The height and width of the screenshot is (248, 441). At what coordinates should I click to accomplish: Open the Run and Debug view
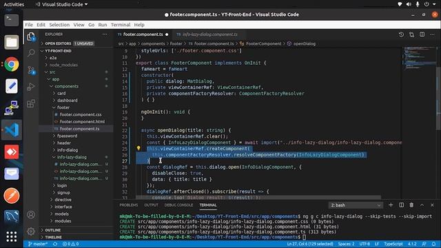coord(31,87)
